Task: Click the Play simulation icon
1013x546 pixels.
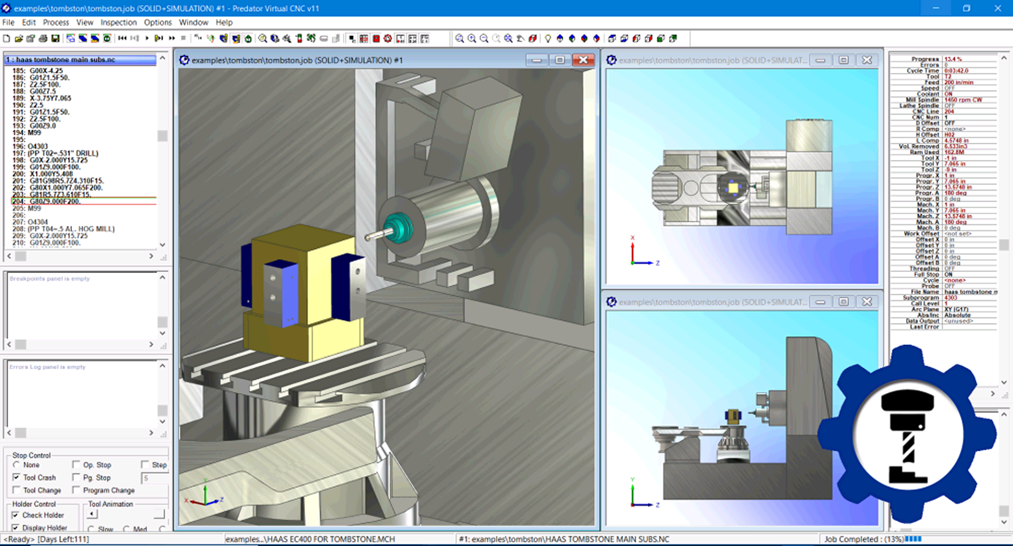Action: click(147, 38)
